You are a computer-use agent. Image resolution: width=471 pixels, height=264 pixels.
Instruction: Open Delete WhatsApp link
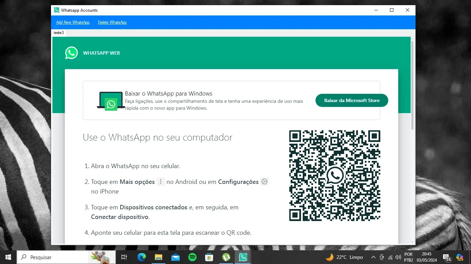(112, 22)
